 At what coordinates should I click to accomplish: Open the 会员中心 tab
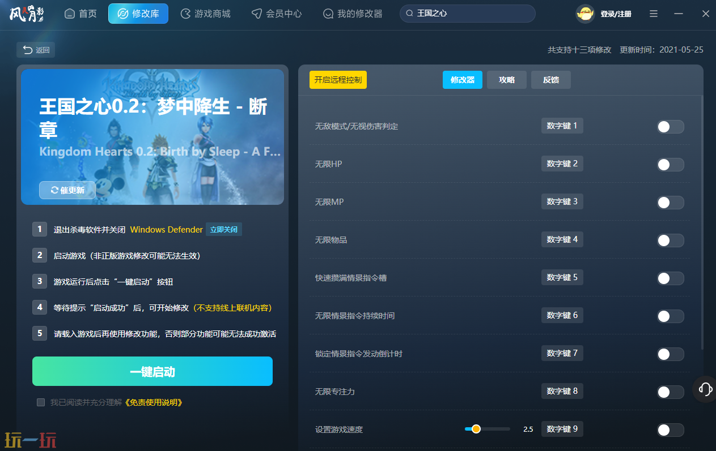coord(277,14)
